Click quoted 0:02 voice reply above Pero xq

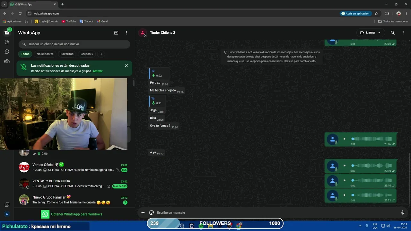(x=159, y=73)
